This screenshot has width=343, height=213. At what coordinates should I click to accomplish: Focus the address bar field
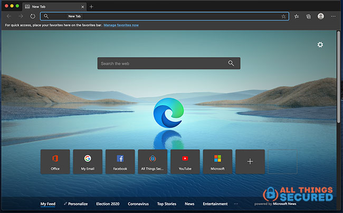(x=165, y=16)
